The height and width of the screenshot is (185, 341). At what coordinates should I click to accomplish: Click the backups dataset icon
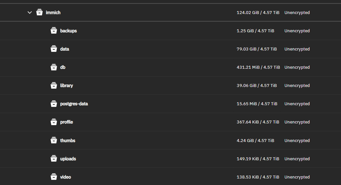click(54, 31)
